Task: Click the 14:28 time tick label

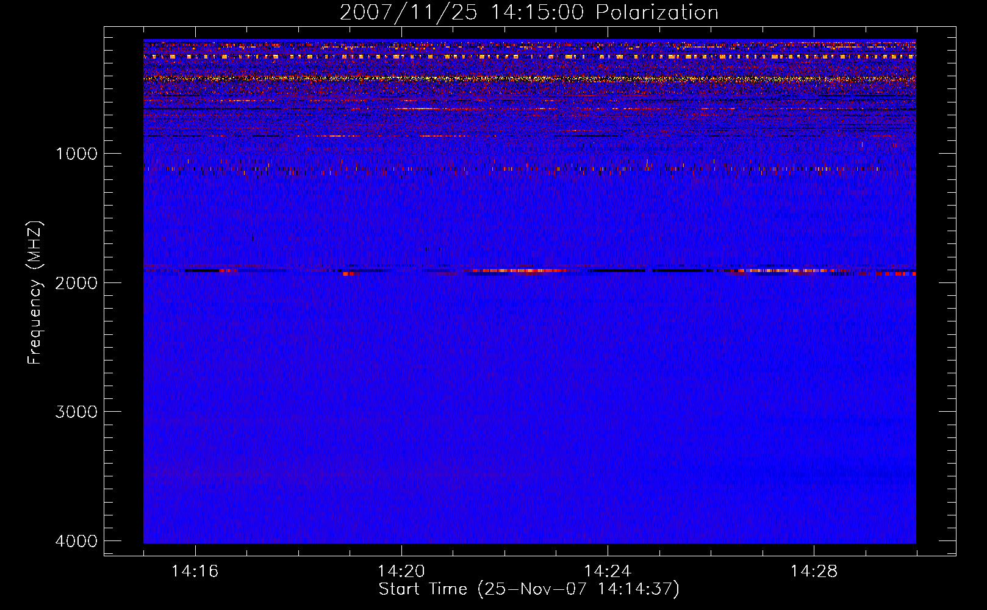Action: tap(814, 572)
